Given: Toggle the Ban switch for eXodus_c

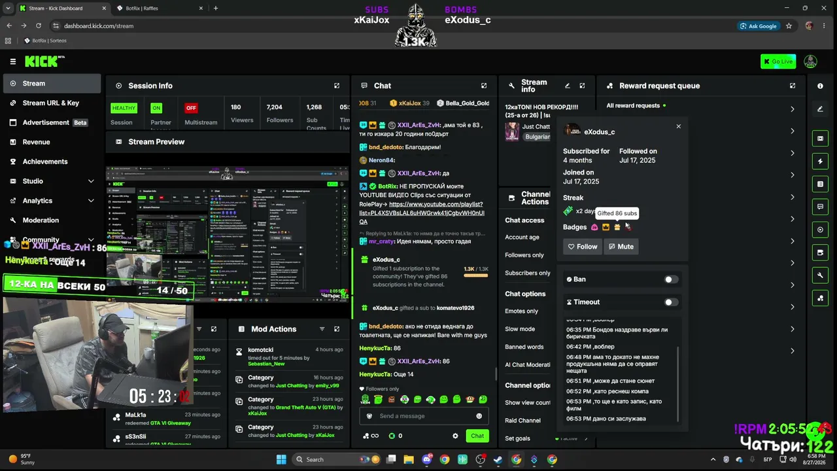Looking at the screenshot, I should pos(671,279).
